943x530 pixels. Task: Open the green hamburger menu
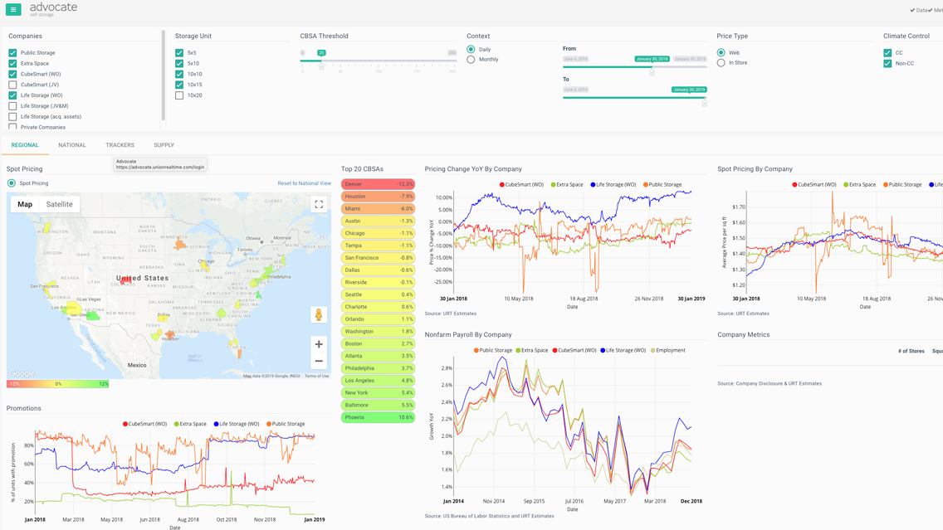click(x=13, y=9)
